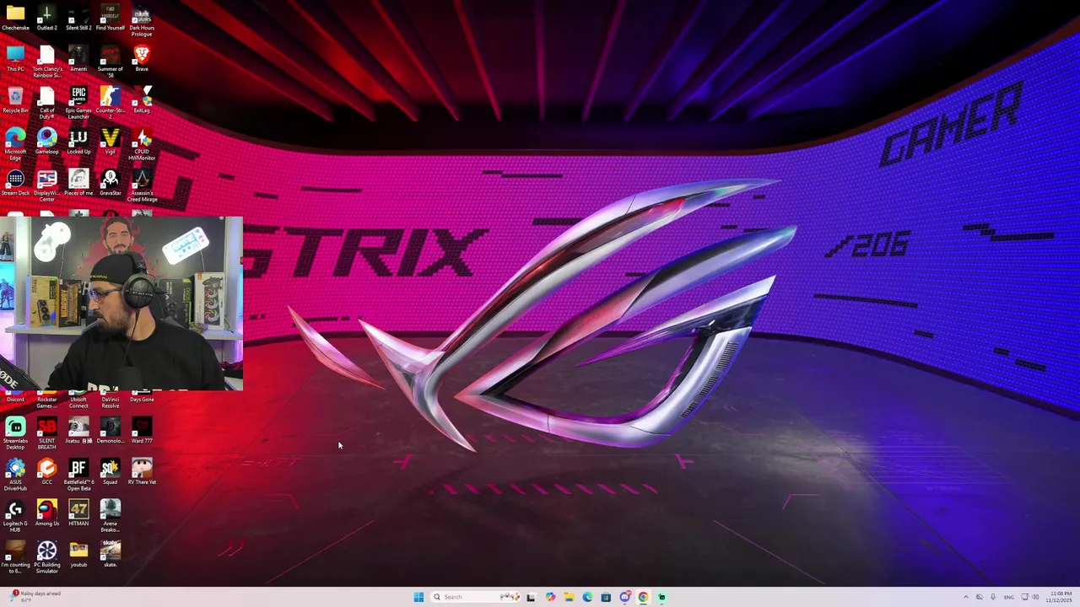Open Microsoft Edge from the taskbar

point(587,597)
